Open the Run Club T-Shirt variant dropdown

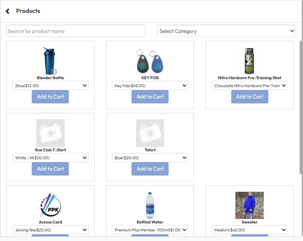click(50, 158)
